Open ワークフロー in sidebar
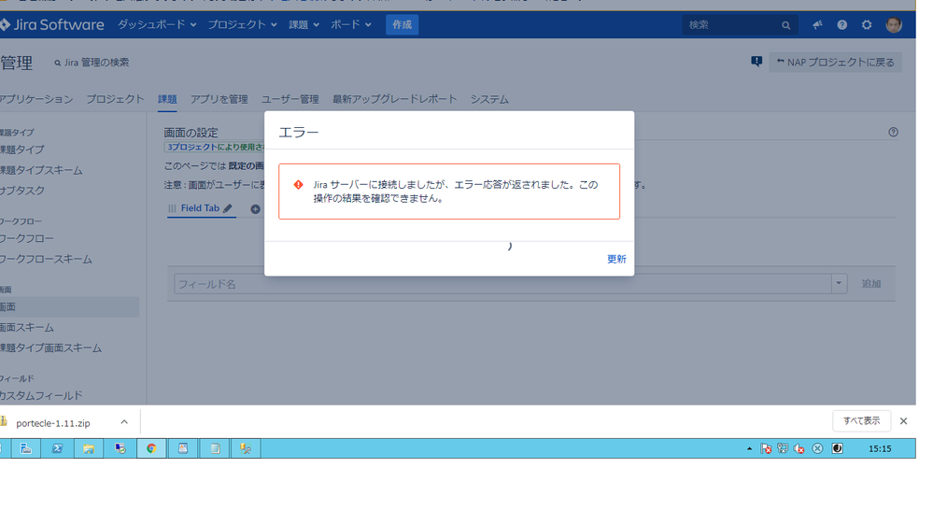Viewport: 933px width, 525px height. tap(27, 239)
